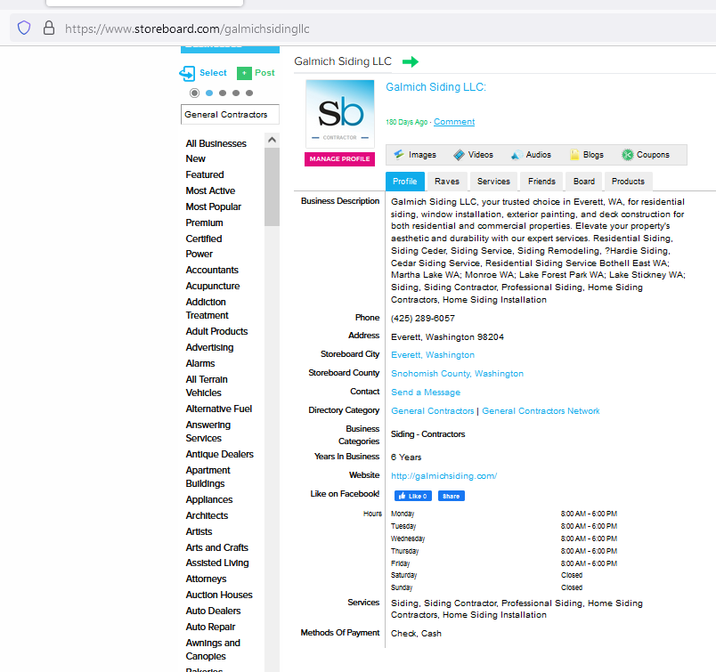This screenshot has width=716, height=672.
Task: Open Addiction Treatment category
Action: (207, 309)
